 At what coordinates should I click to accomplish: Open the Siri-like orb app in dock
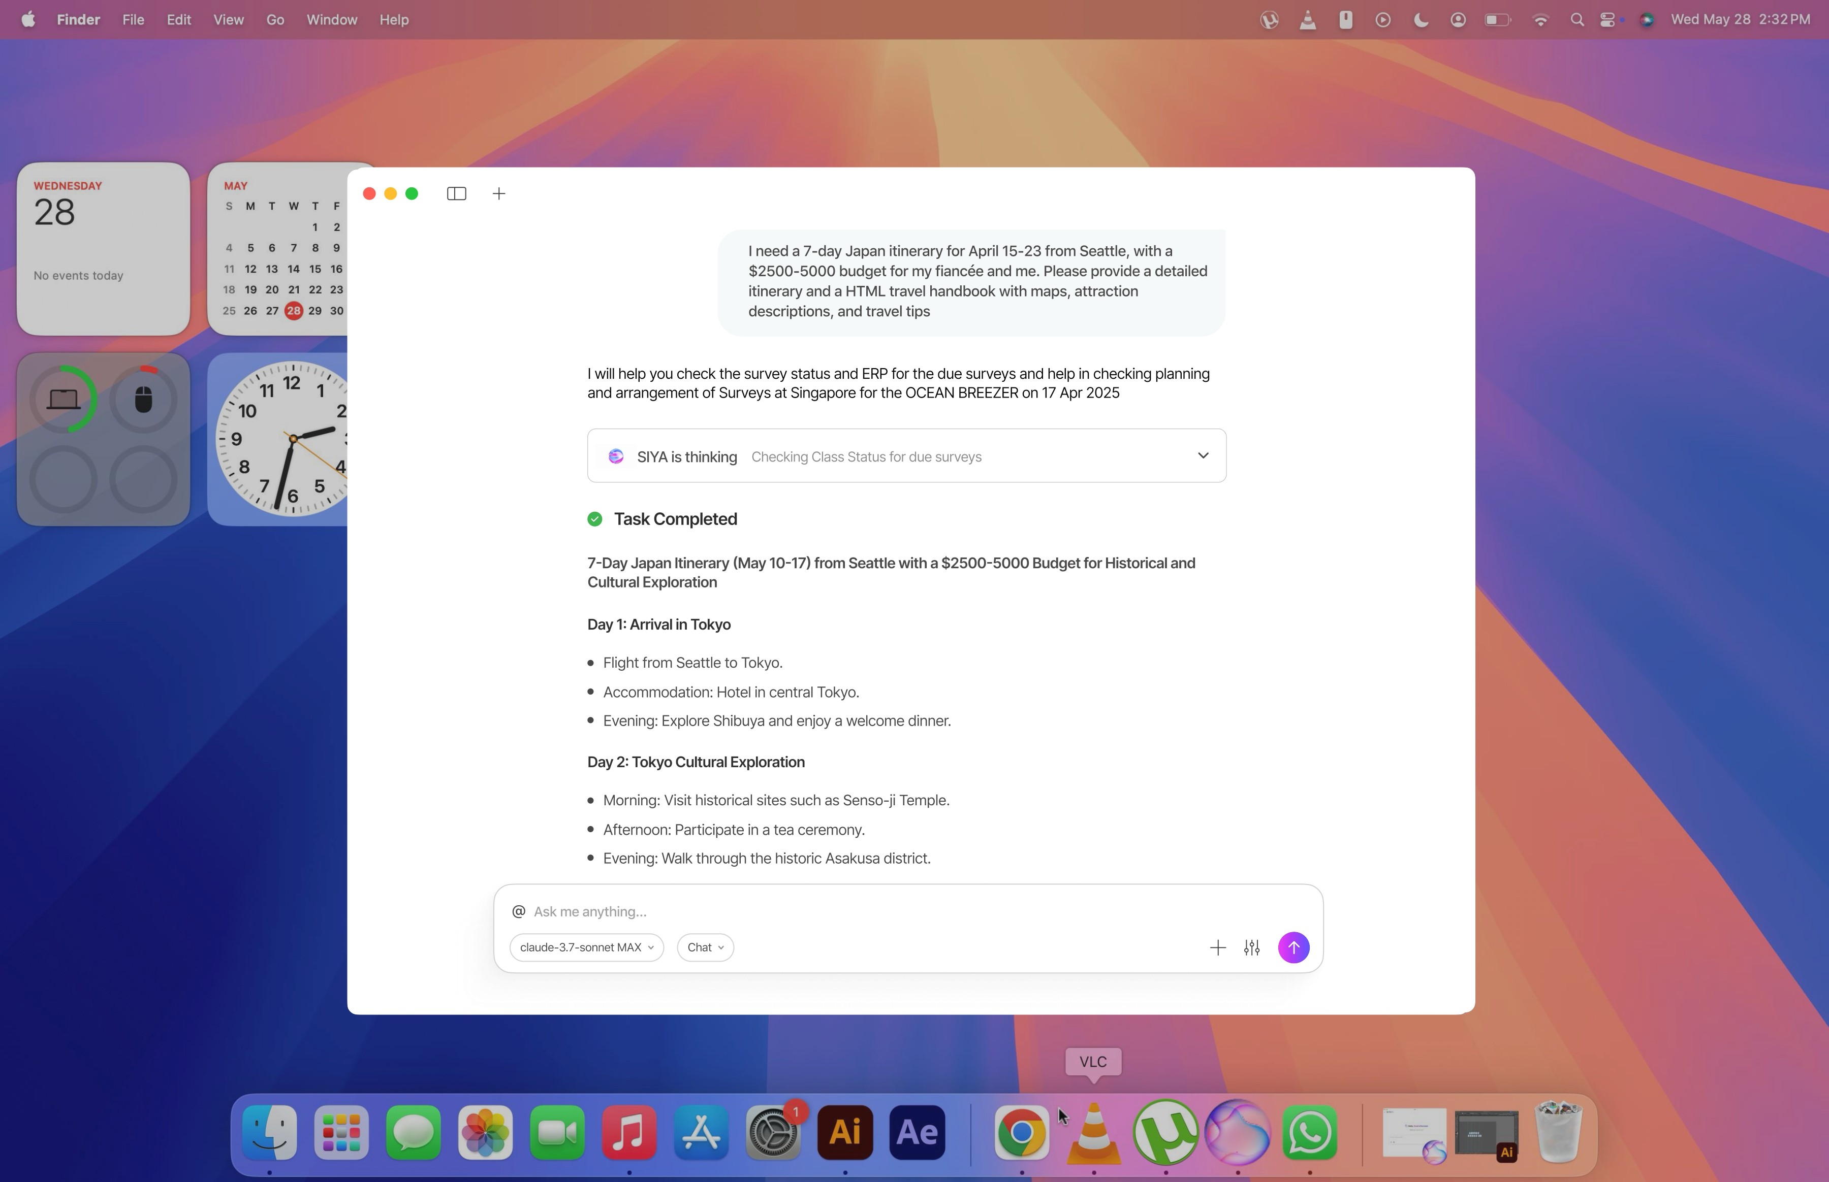[x=1238, y=1132]
